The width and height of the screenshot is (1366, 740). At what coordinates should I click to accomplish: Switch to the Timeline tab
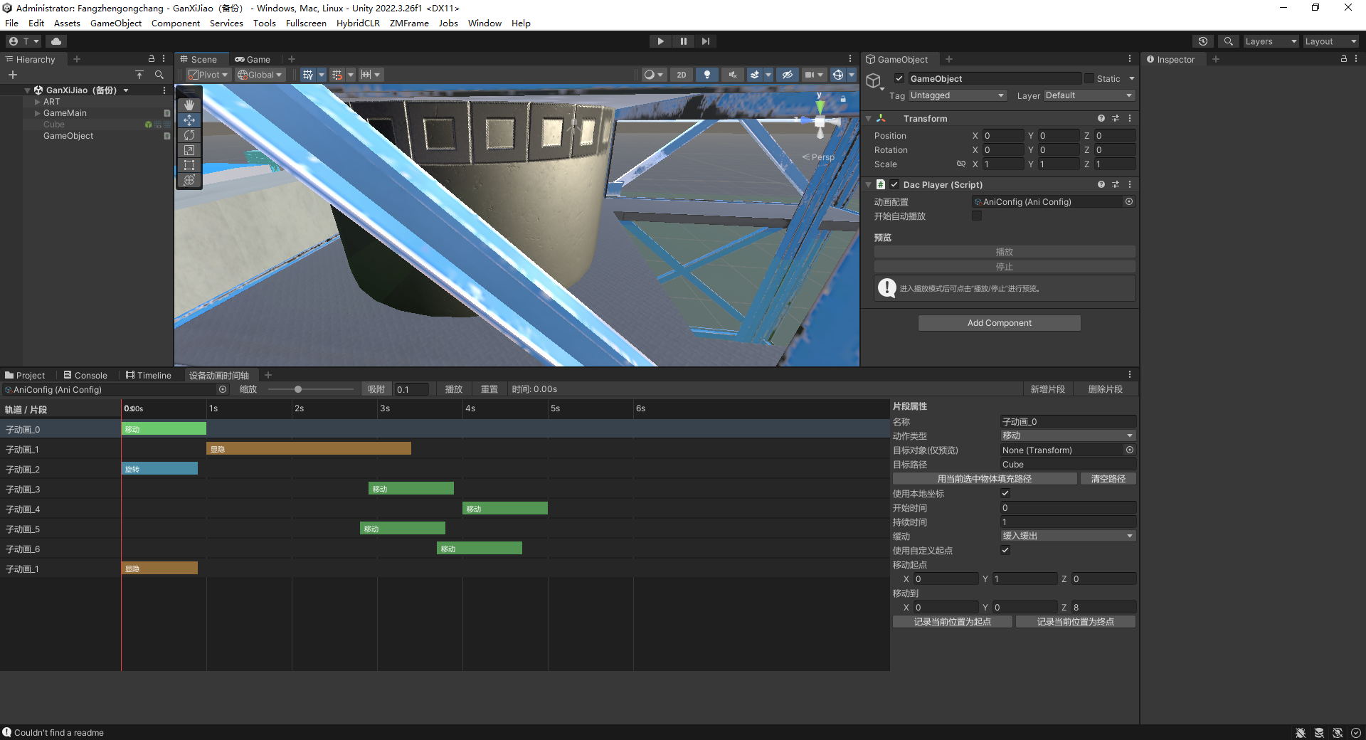click(x=149, y=375)
